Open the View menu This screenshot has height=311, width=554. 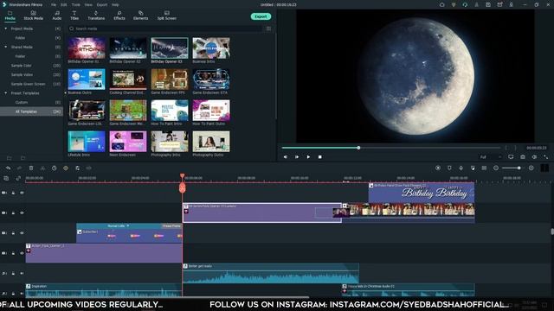(x=88, y=5)
